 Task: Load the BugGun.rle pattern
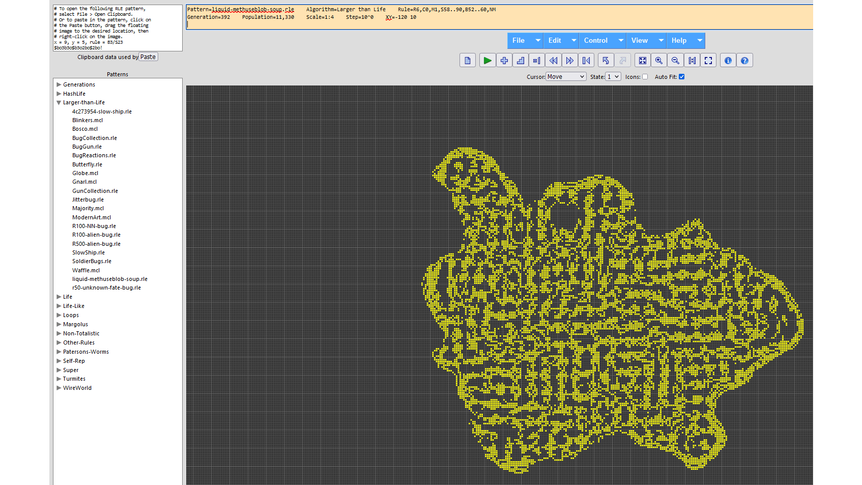point(87,147)
